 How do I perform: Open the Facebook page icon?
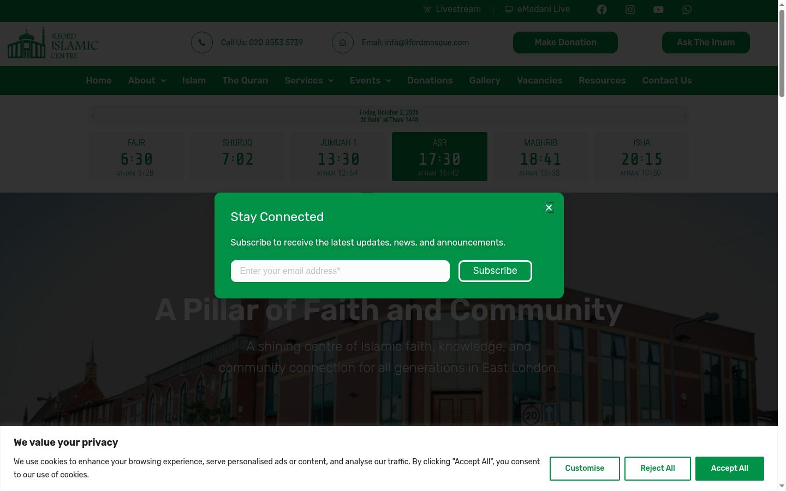click(x=602, y=9)
